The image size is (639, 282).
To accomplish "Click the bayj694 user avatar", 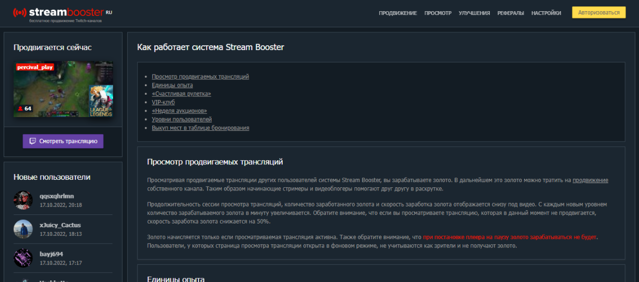I will [23, 258].
